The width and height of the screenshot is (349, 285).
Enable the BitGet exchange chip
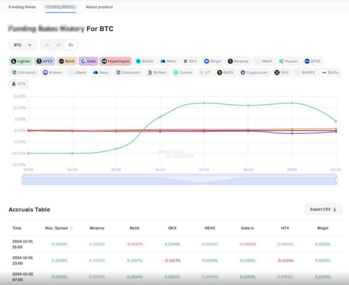coord(145,61)
